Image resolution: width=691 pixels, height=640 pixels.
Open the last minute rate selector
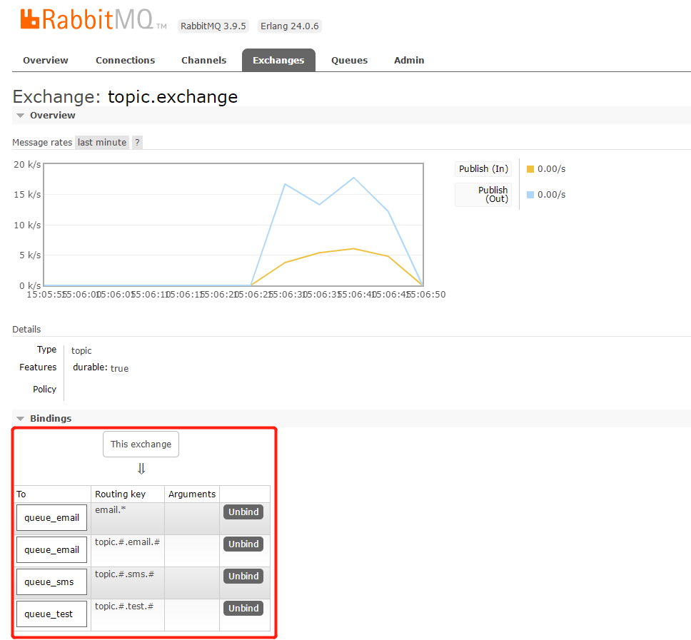101,142
